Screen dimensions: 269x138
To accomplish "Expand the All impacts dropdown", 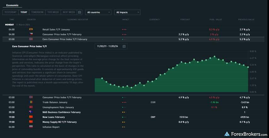I will 127,12.
